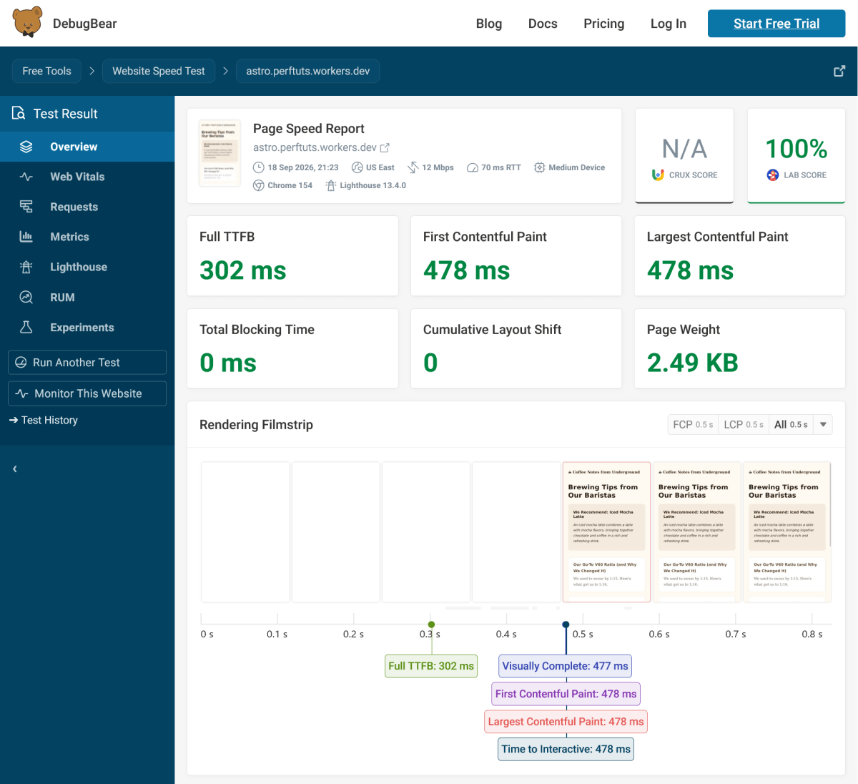Click the Free Tools breadcrumb

click(x=46, y=71)
